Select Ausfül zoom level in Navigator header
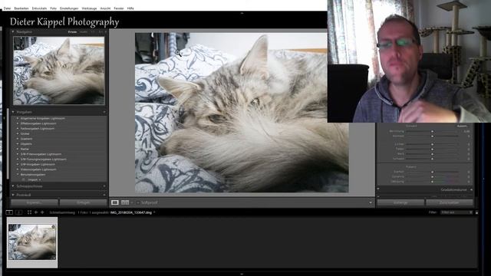Screen dimensions: 491x276 pos(84,32)
